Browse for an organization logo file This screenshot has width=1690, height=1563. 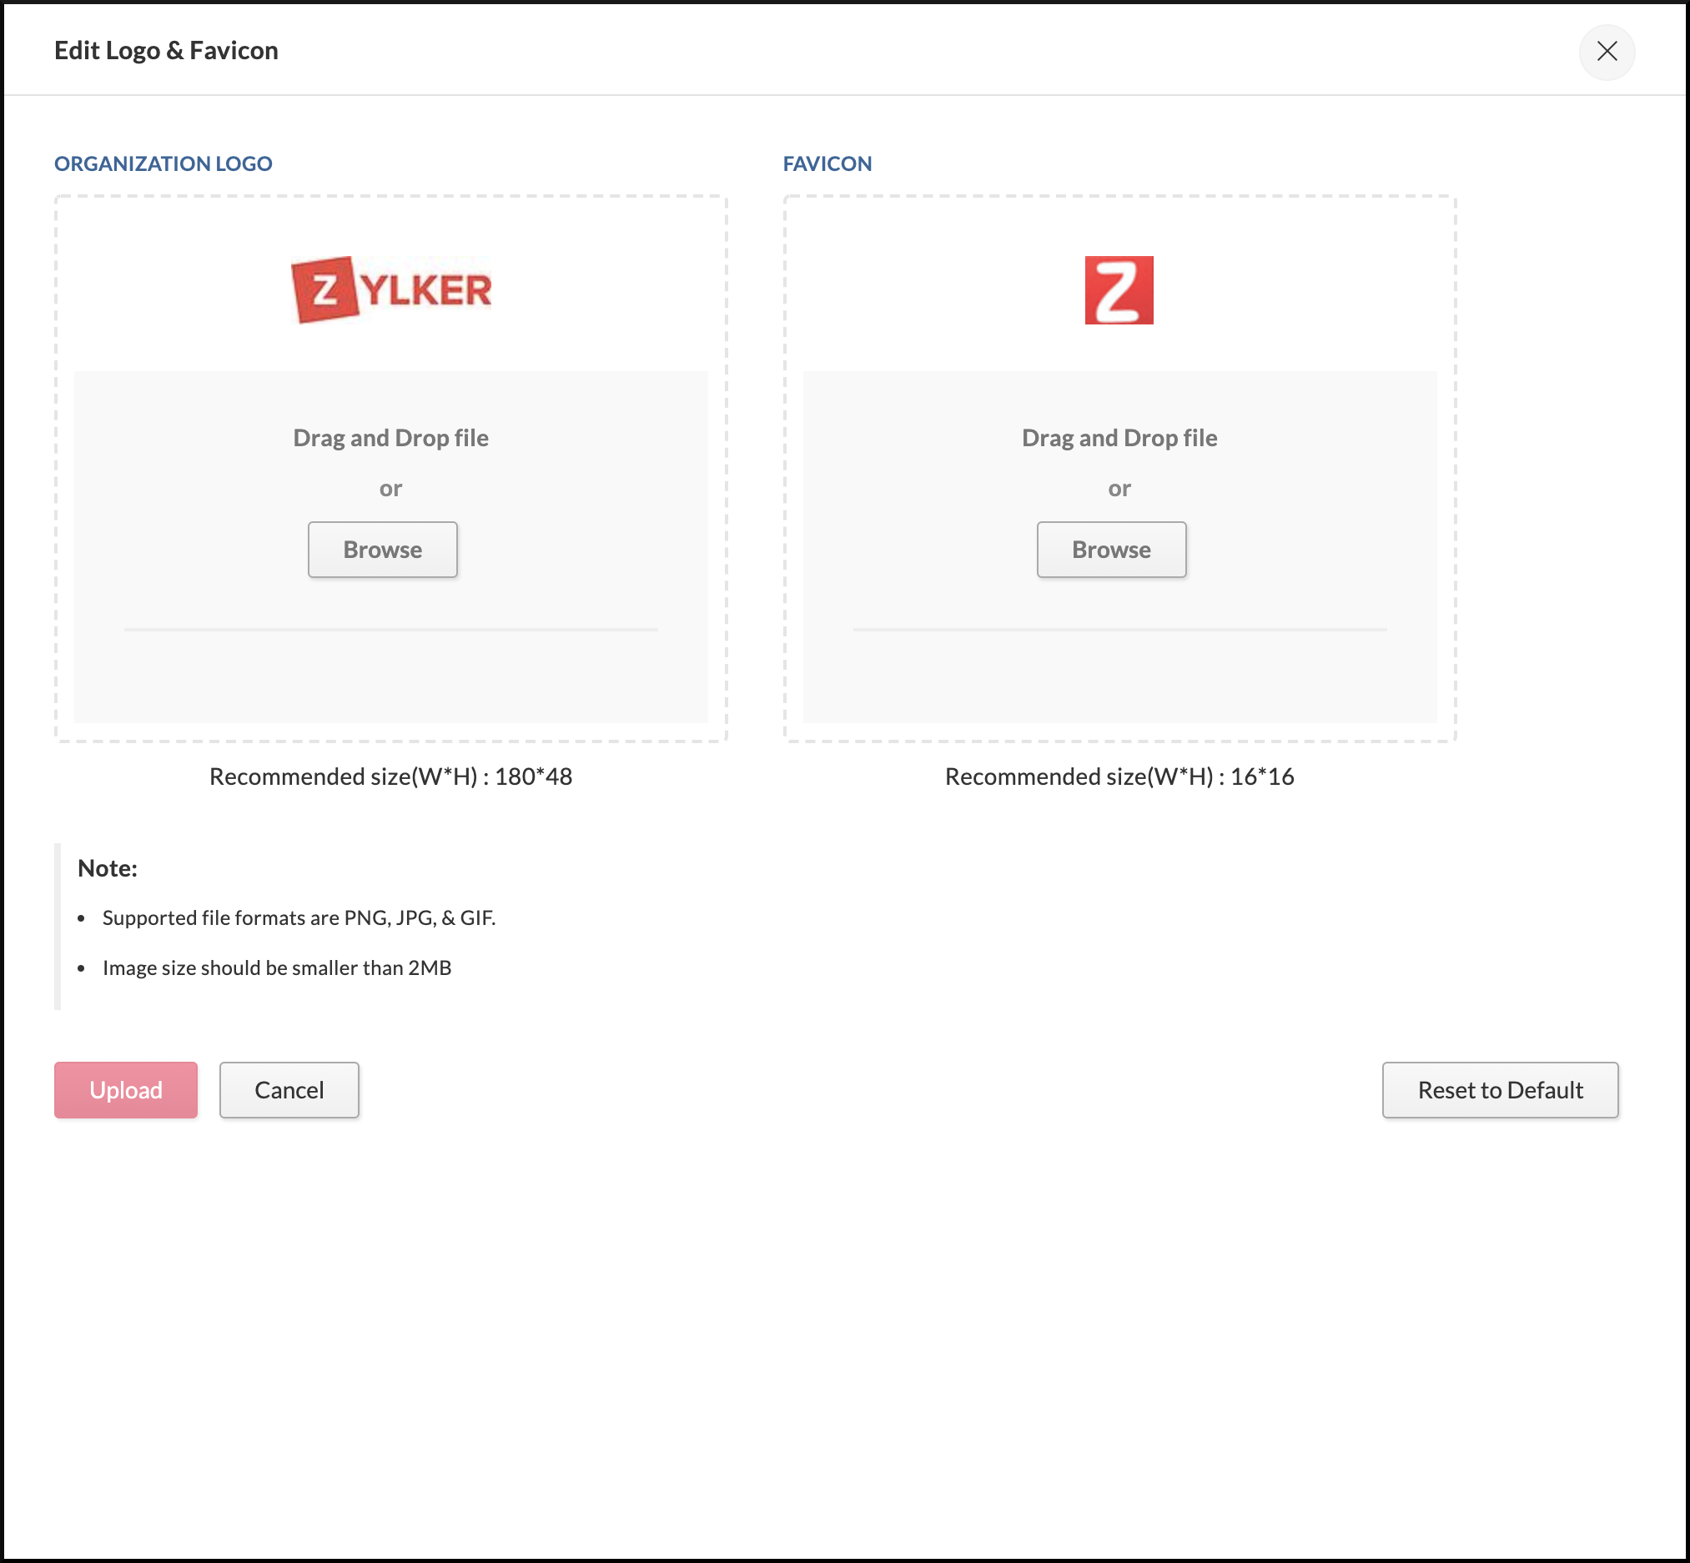382,550
